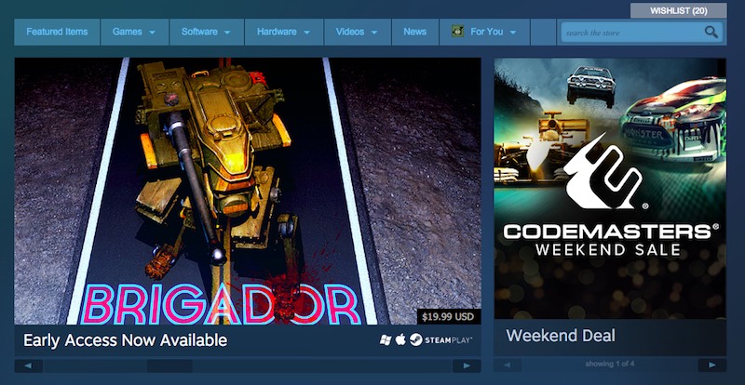
Task: Click inside the search the store field
Action: [x=629, y=33]
